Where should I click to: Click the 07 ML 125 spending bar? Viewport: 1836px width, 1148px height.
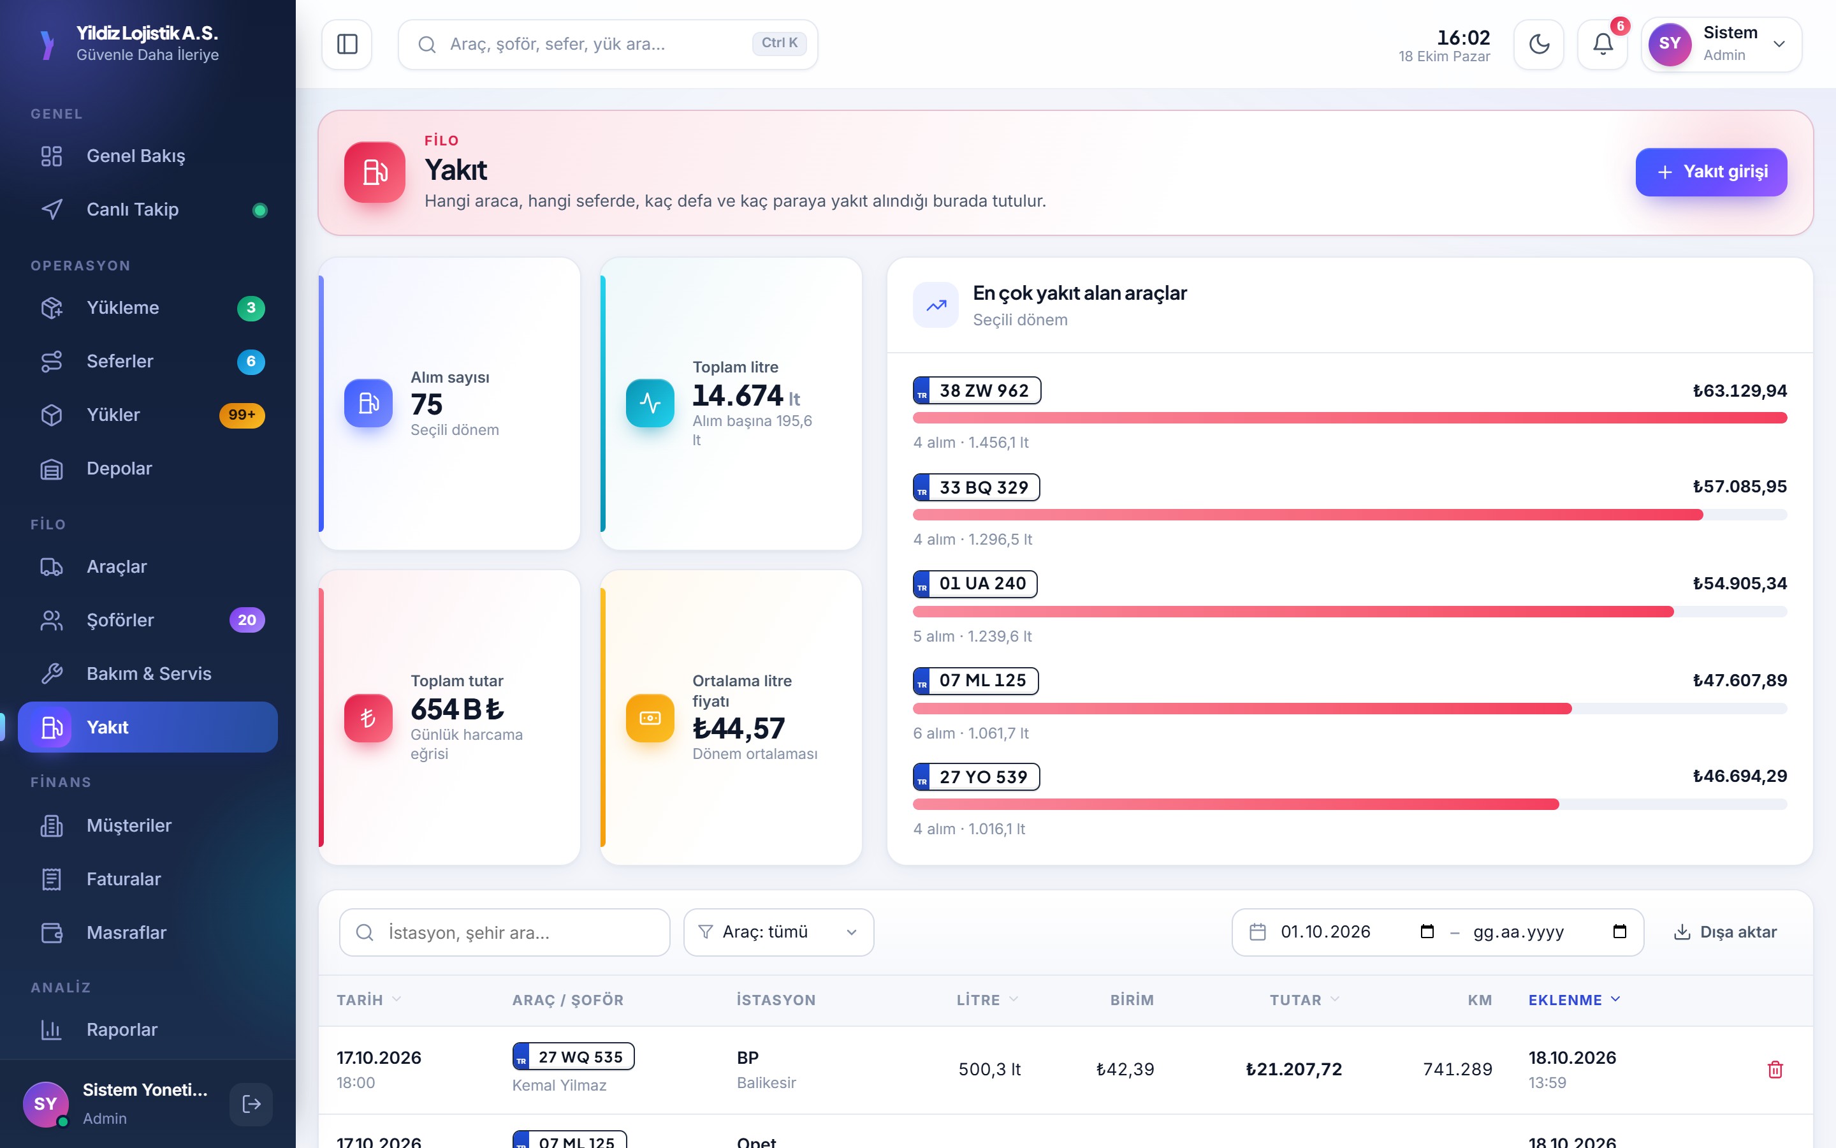[x=1349, y=709]
